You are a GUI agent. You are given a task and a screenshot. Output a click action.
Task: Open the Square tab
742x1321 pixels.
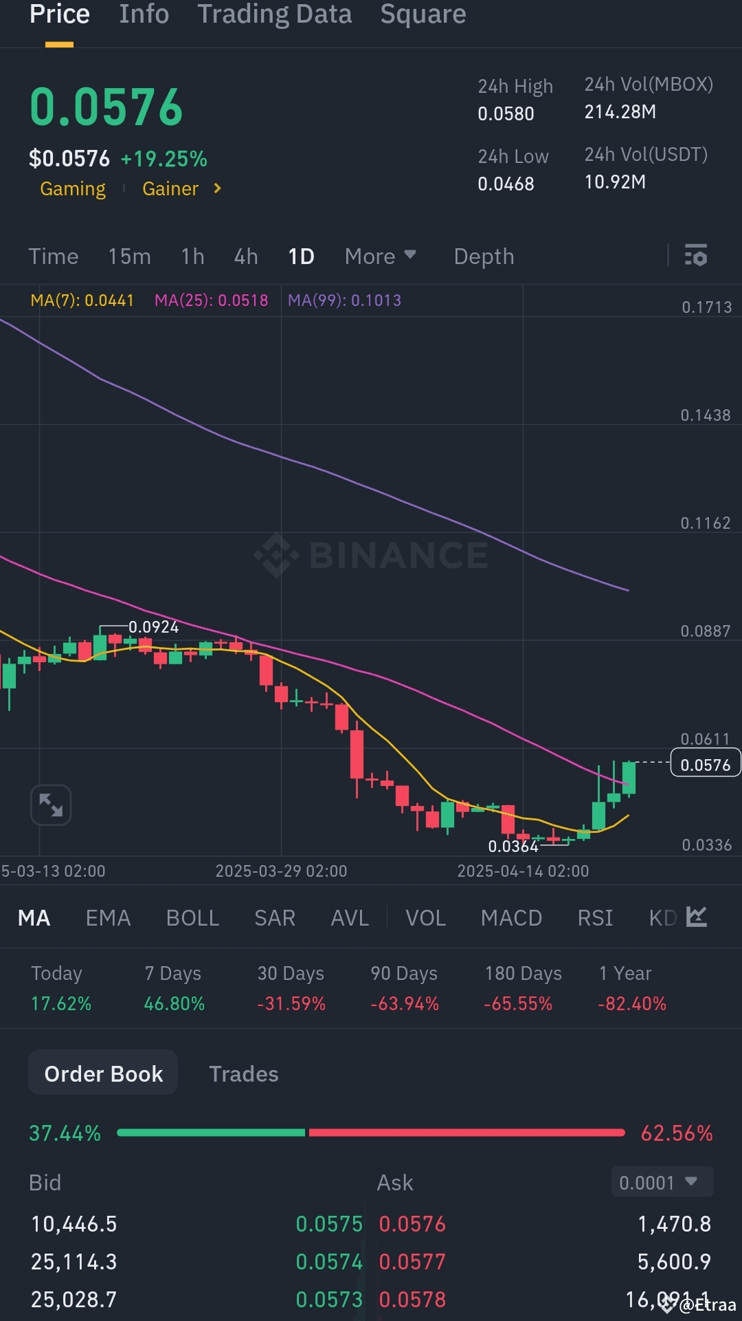(x=423, y=14)
